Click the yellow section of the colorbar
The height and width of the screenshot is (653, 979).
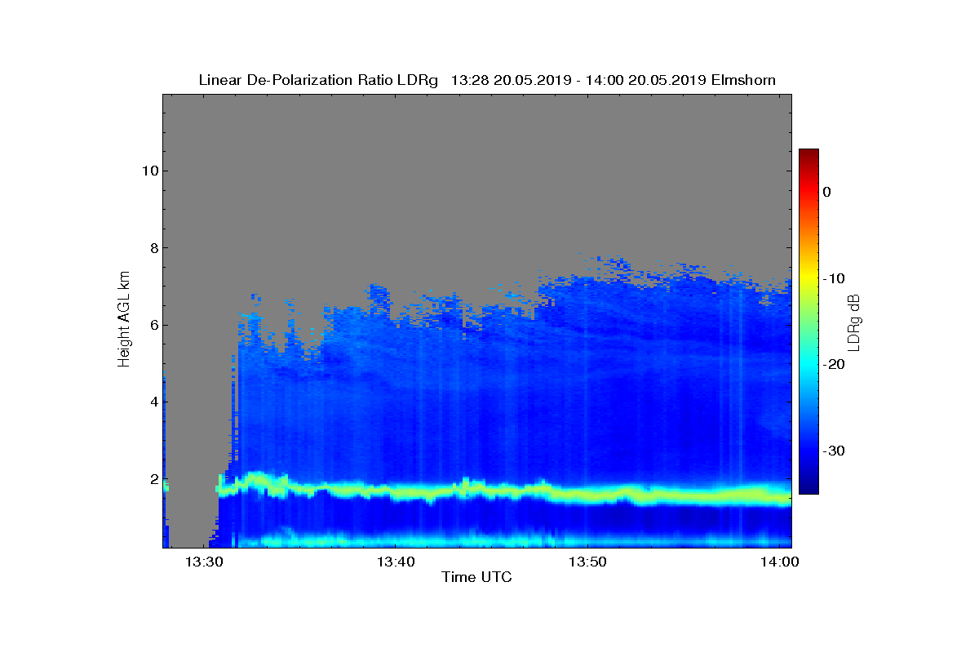tap(808, 278)
